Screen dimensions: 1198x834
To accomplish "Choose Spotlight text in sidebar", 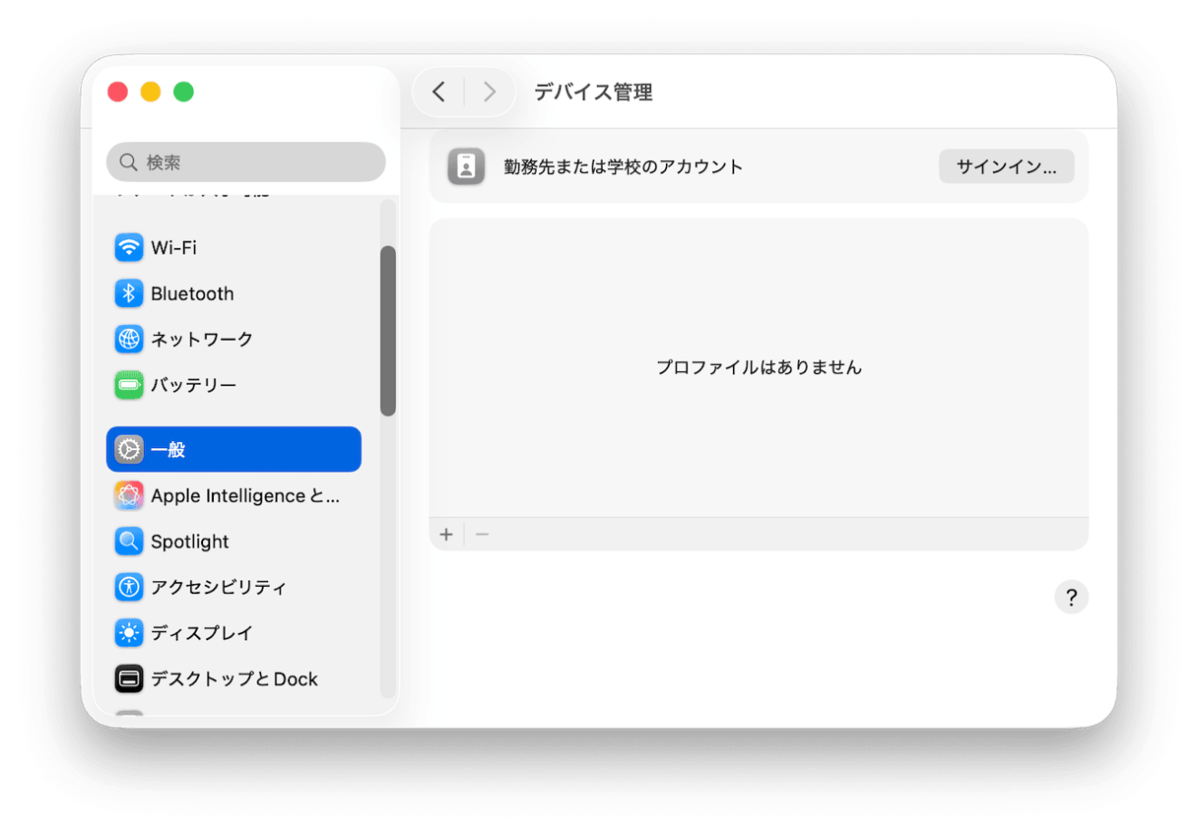I will (x=189, y=542).
